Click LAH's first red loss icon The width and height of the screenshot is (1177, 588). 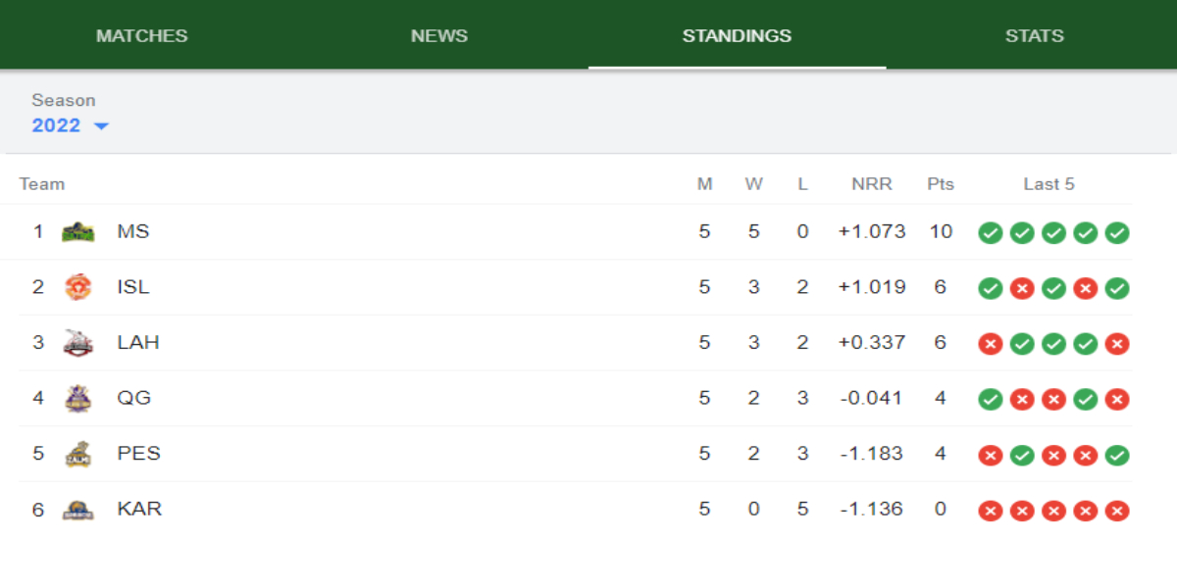991,344
